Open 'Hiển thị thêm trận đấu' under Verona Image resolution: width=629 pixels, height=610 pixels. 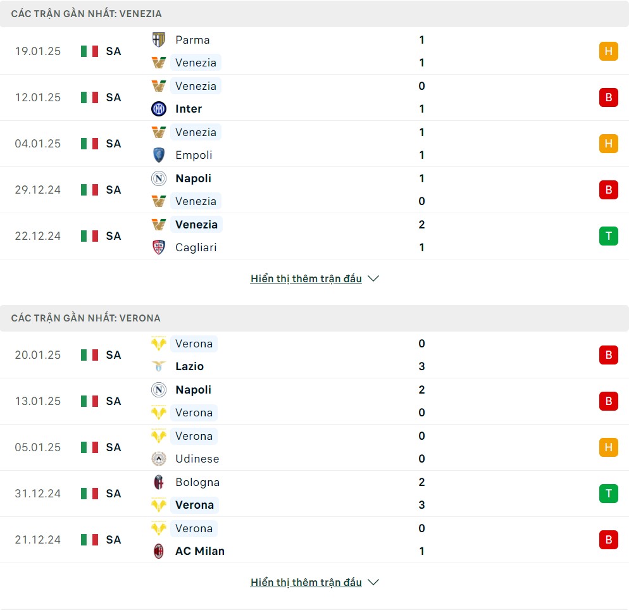[x=306, y=582]
